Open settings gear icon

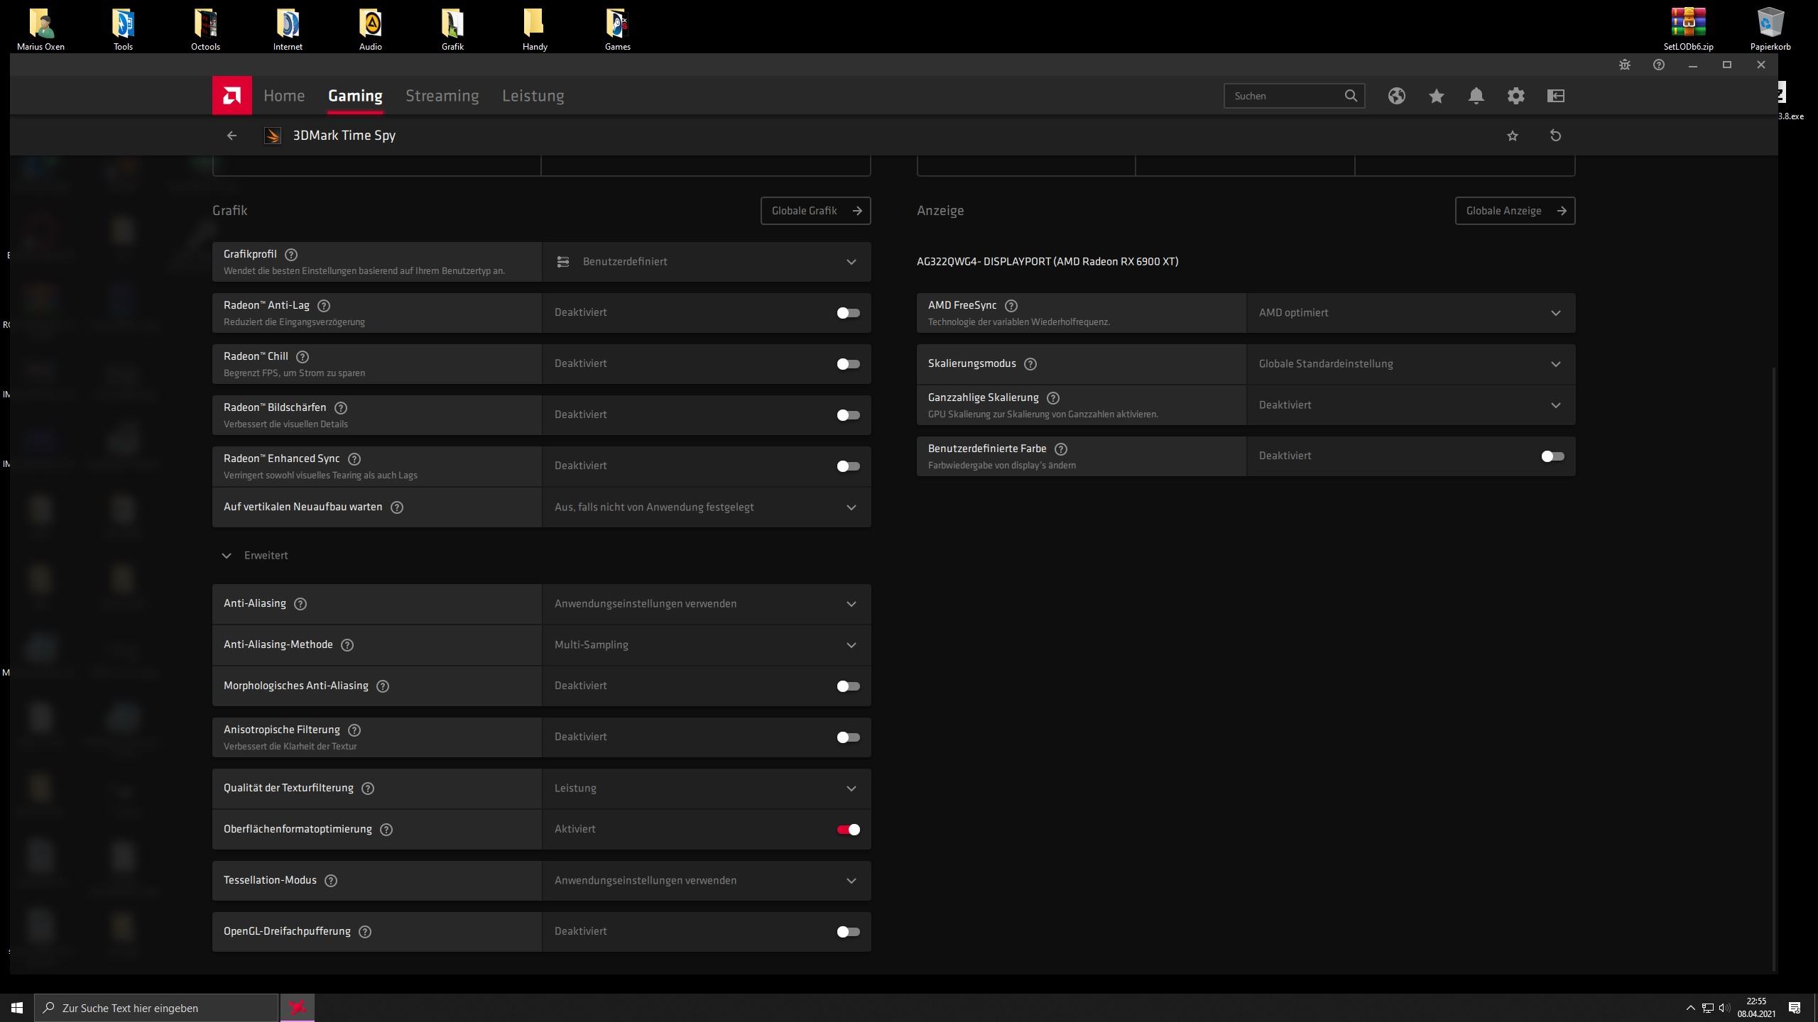(x=1515, y=96)
